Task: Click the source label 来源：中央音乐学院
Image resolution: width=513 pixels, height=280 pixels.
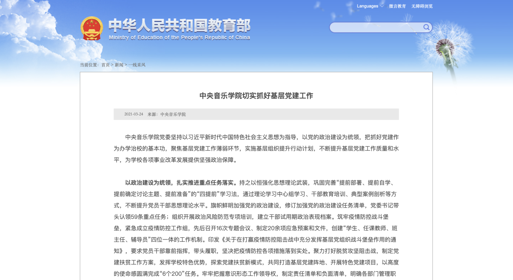Action: click(x=167, y=114)
